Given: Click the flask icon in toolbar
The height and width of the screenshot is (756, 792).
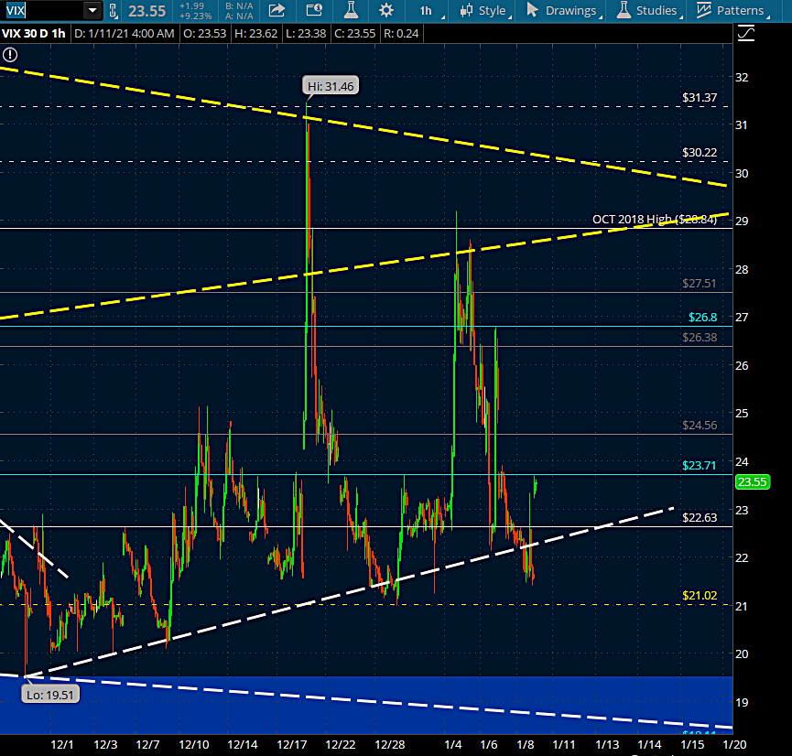Looking at the screenshot, I should coord(351,11).
